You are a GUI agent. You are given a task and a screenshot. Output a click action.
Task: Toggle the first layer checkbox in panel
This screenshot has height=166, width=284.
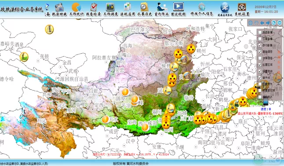click(260, 32)
